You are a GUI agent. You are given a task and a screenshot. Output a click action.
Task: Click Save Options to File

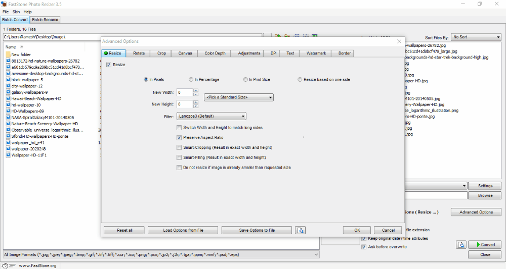click(x=257, y=230)
